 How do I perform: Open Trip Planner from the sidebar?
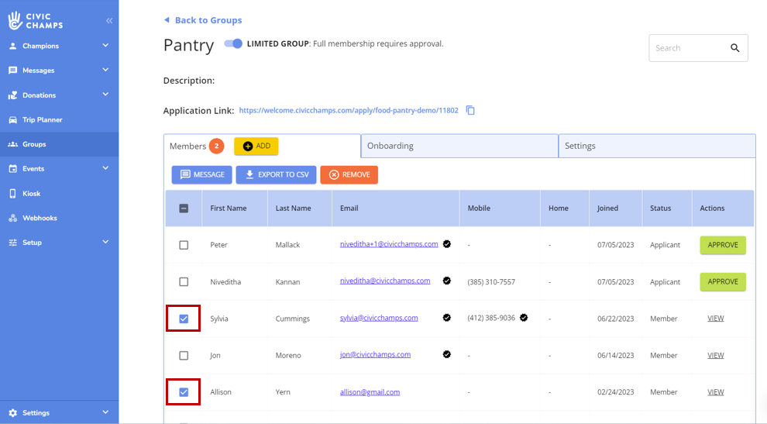point(43,120)
